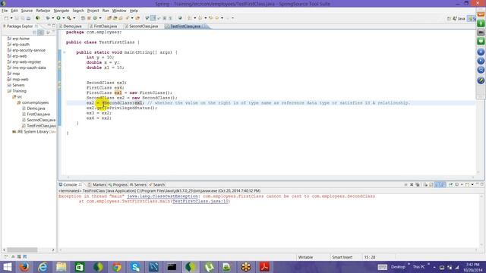
Task: Select the TestFirstClass.java editor tab
Action: (185, 27)
